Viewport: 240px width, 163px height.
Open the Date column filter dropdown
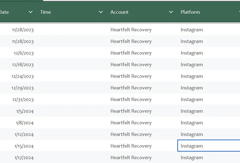31,12
